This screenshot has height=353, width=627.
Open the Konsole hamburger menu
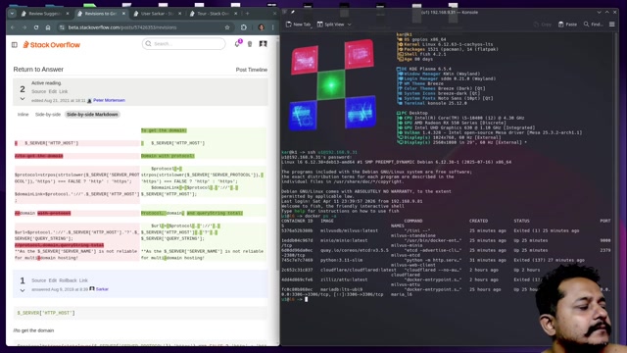point(611,25)
